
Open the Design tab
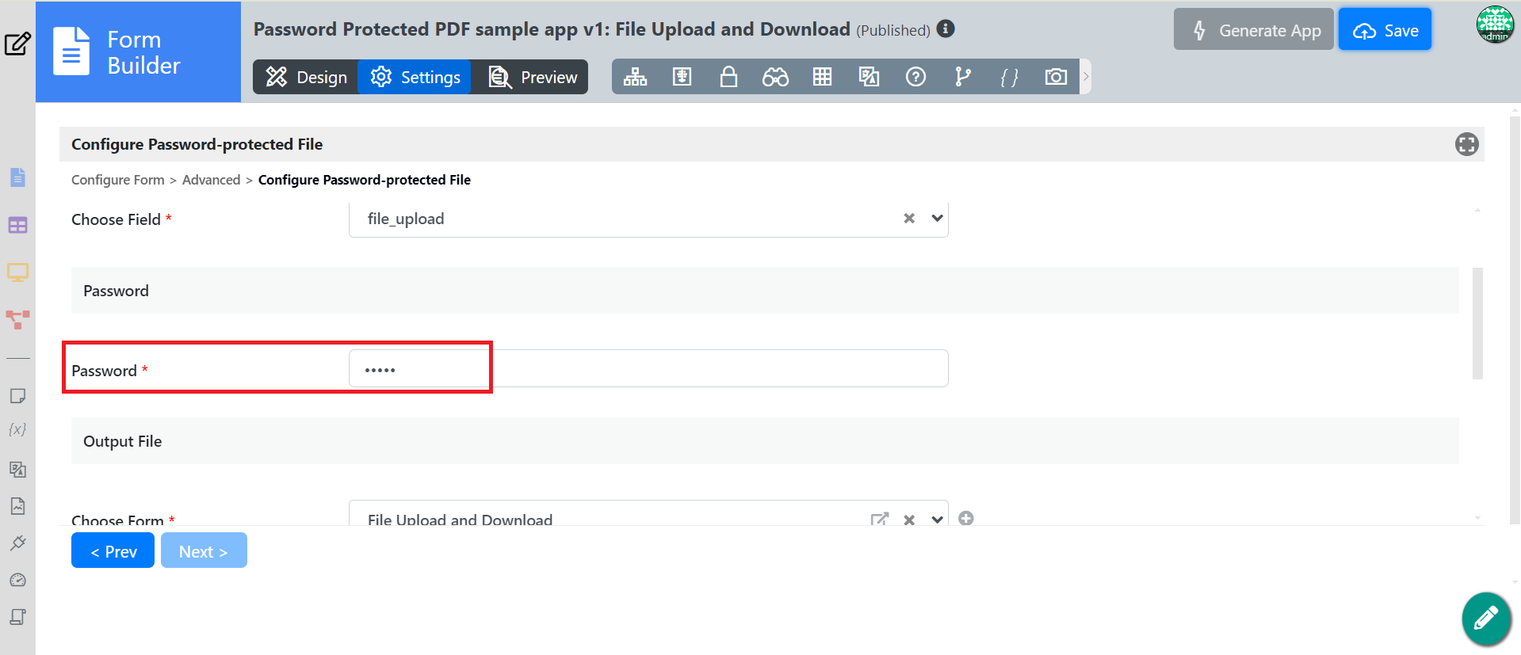tap(306, 77)
